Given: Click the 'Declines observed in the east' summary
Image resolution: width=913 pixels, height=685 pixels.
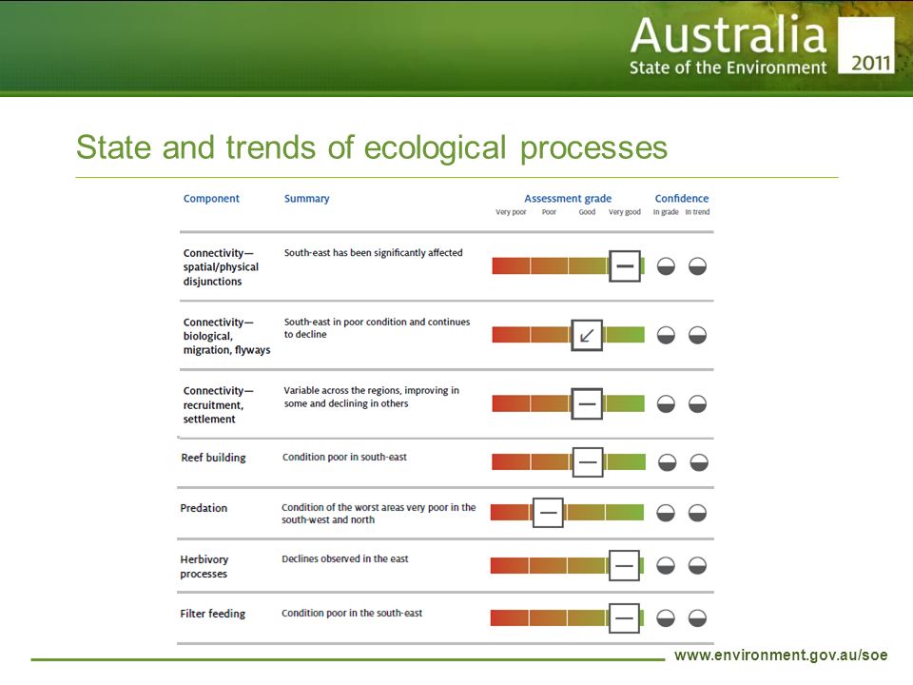Looking at the screenshot, I should tap(344, 558).
